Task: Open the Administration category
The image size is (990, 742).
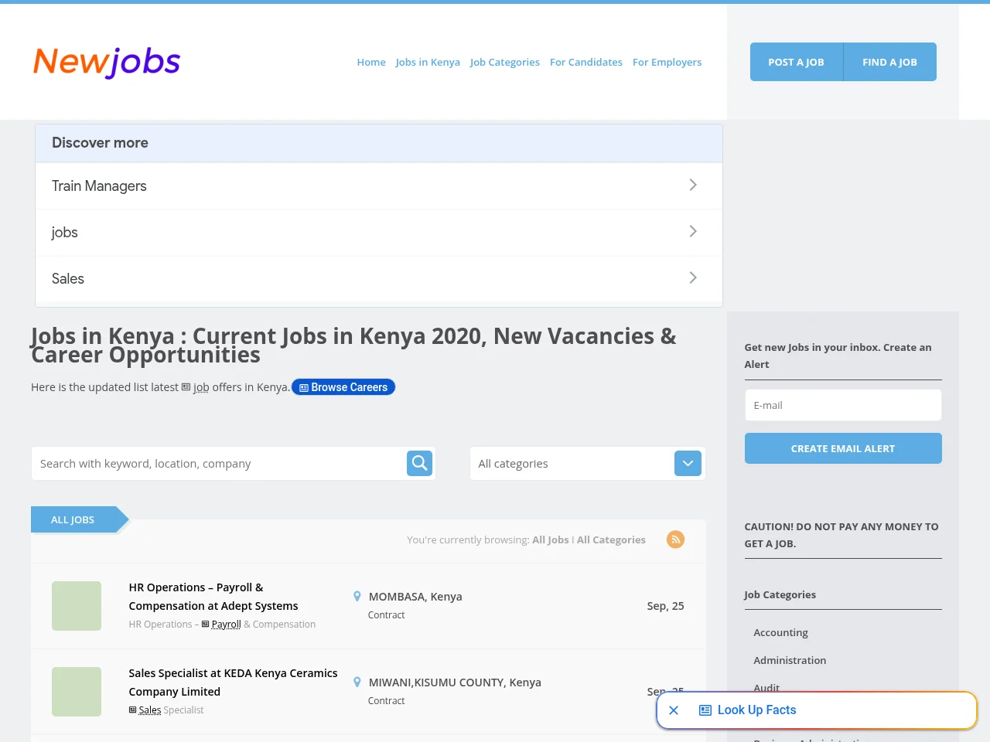Action: coord(790,660)
